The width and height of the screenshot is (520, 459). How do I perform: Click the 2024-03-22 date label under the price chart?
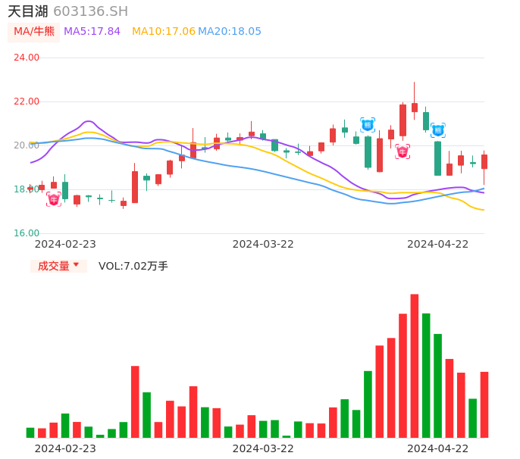pos(263,244)
